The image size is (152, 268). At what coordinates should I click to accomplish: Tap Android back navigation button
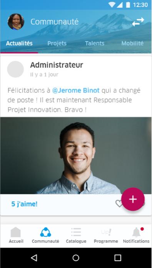pyautogui.click(x=34, y=258)
